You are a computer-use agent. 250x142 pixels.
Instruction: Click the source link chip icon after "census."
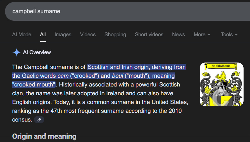tap(39, 120)
